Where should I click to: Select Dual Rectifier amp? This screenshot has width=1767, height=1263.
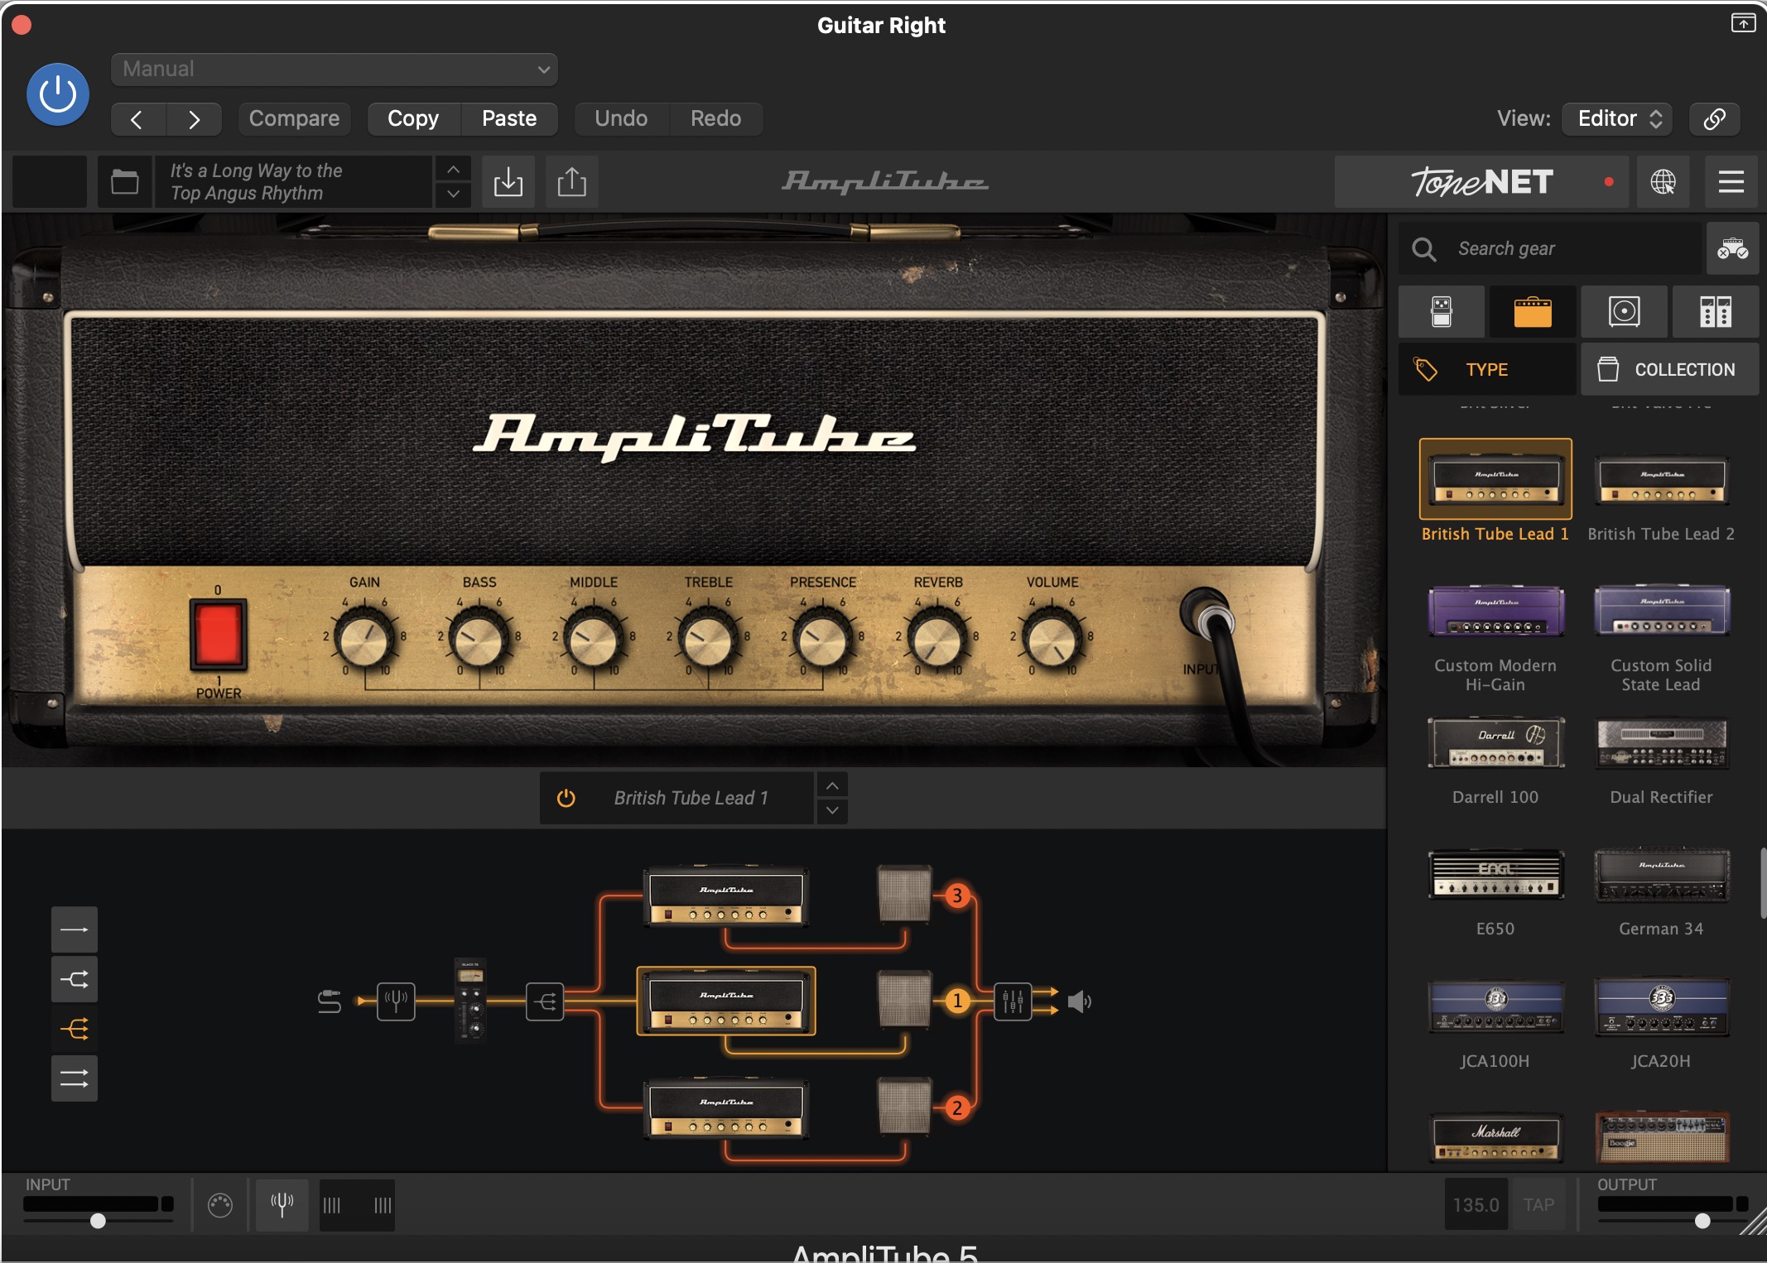pyautogui.click(x=1661, y=743)
